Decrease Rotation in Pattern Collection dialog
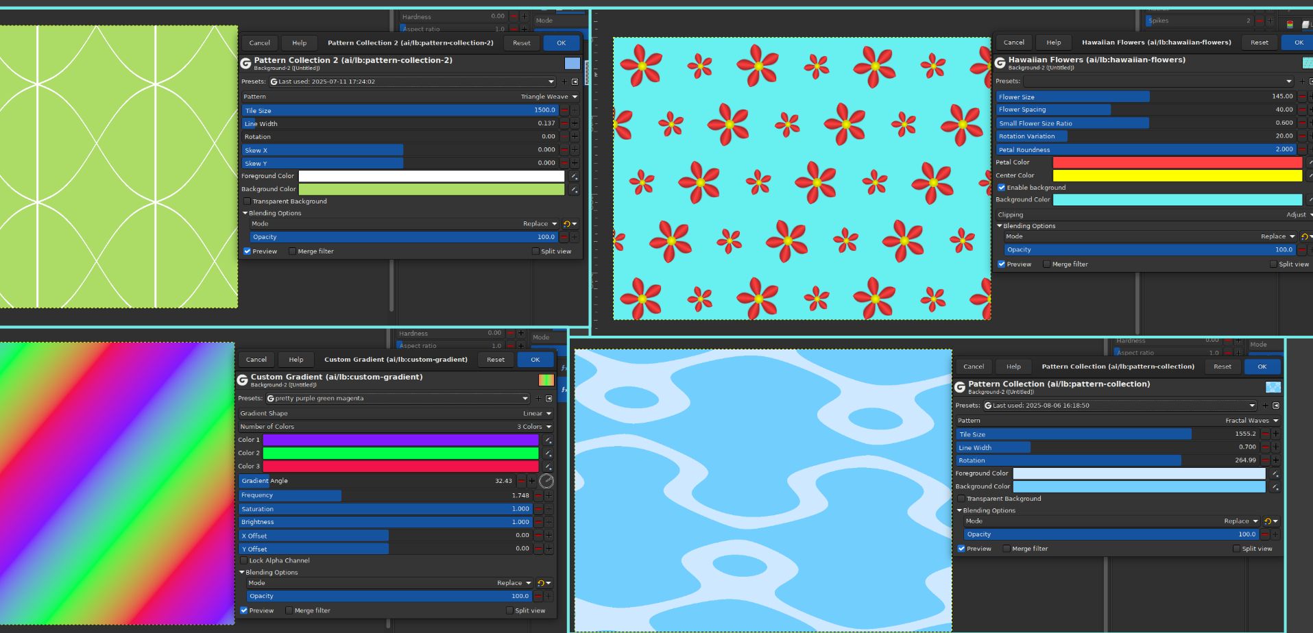 click(1265, 460)
